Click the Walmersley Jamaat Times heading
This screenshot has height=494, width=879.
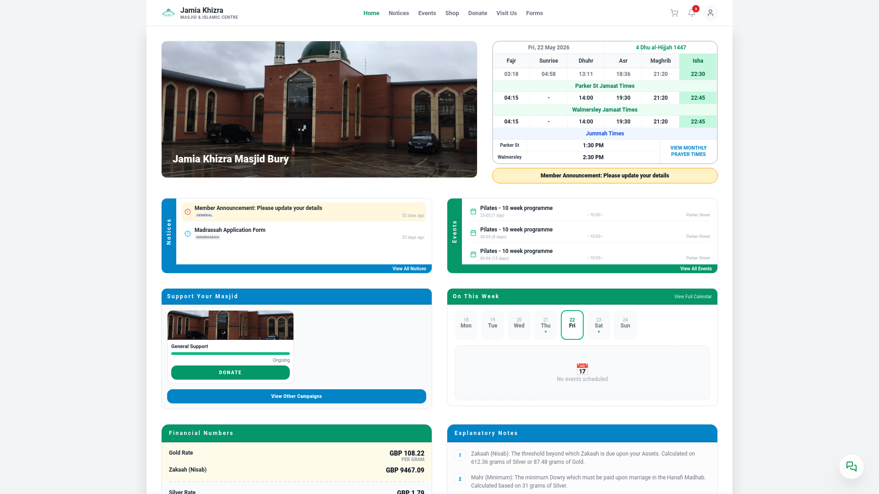(605, 110)
